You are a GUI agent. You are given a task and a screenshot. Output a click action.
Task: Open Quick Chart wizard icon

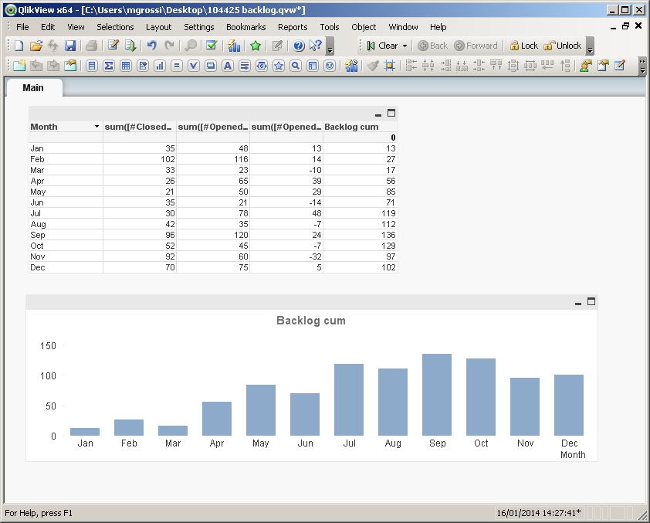(234, 46)
